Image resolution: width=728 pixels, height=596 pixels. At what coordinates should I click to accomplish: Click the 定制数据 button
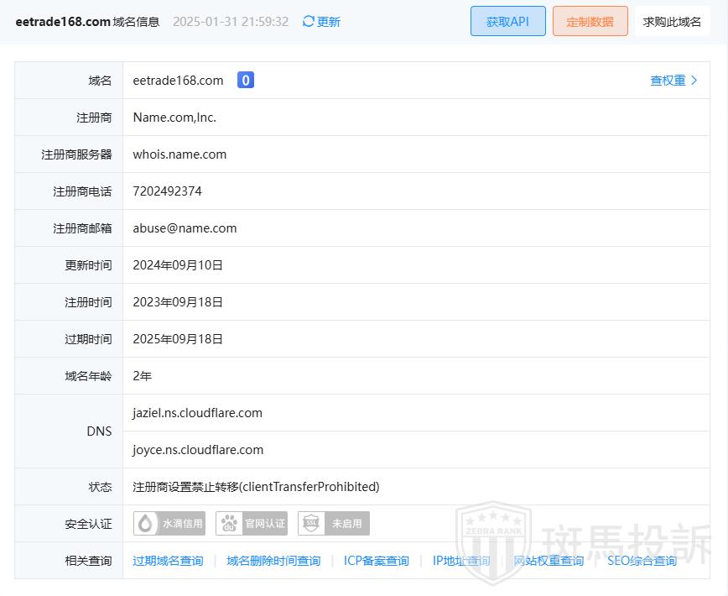[x=590, y=22]
